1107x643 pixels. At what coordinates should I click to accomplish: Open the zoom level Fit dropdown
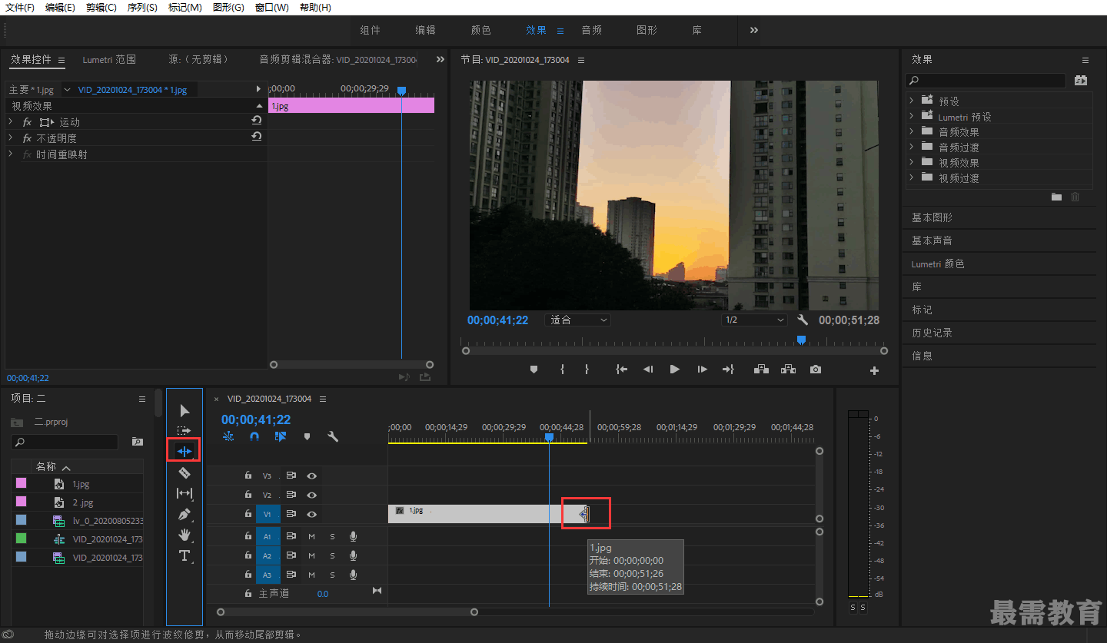(x=578, y=320)
